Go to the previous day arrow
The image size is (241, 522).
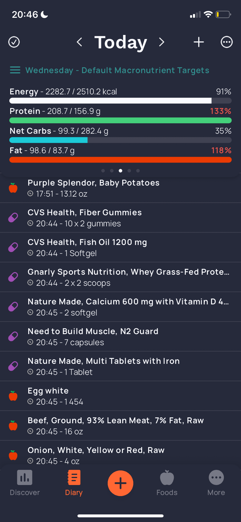click(79, 42)
